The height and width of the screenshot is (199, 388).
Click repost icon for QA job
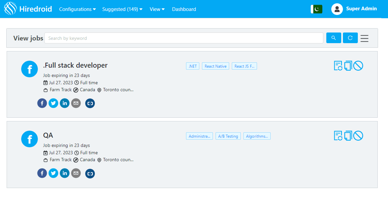pyautogui.click(x=338, y=136)
